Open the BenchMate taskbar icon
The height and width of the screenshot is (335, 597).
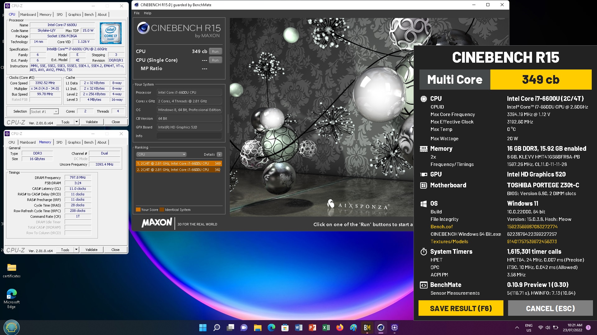(x=367, y=328)
